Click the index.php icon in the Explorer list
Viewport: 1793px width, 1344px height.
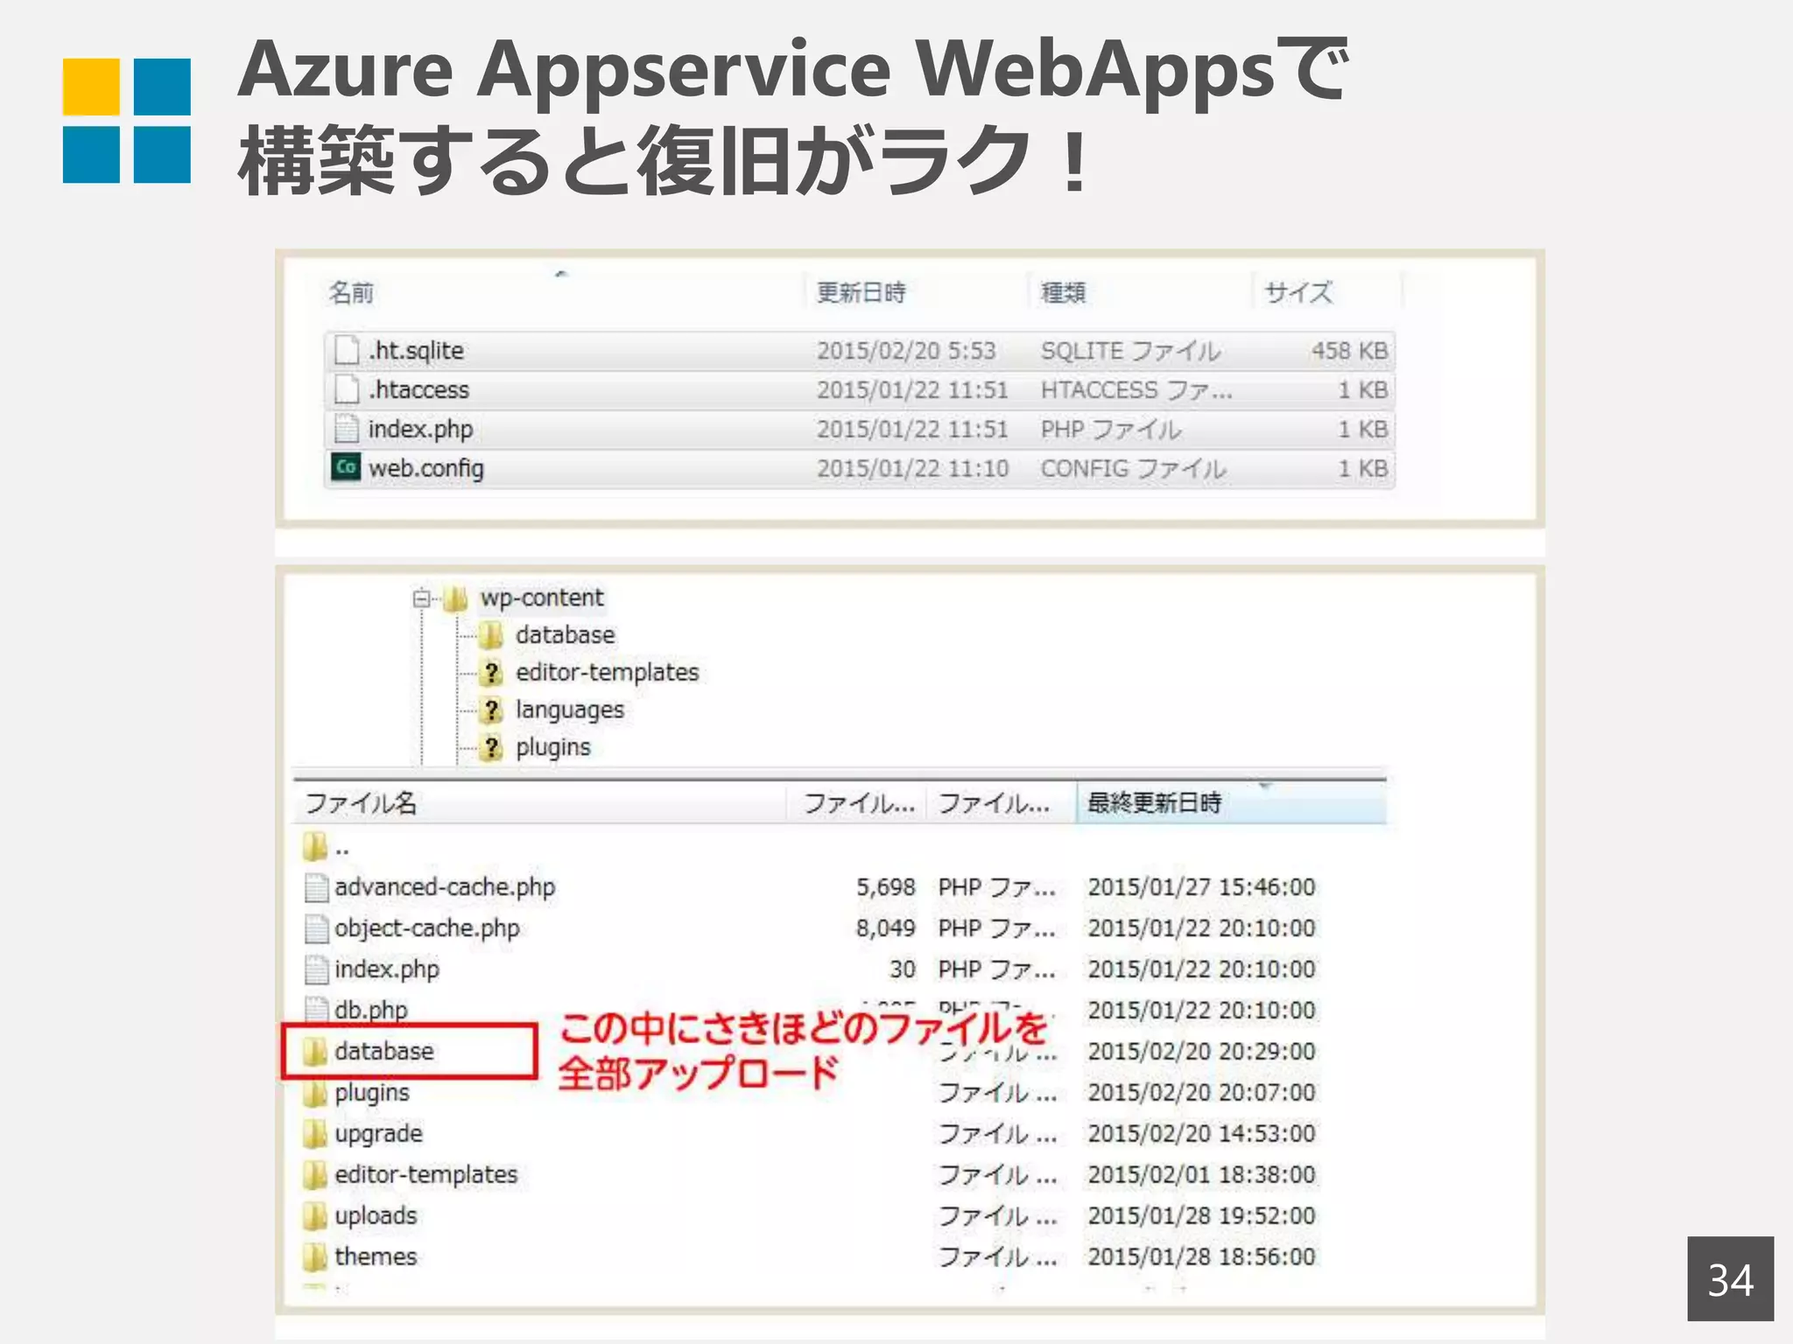coord(347,429)
